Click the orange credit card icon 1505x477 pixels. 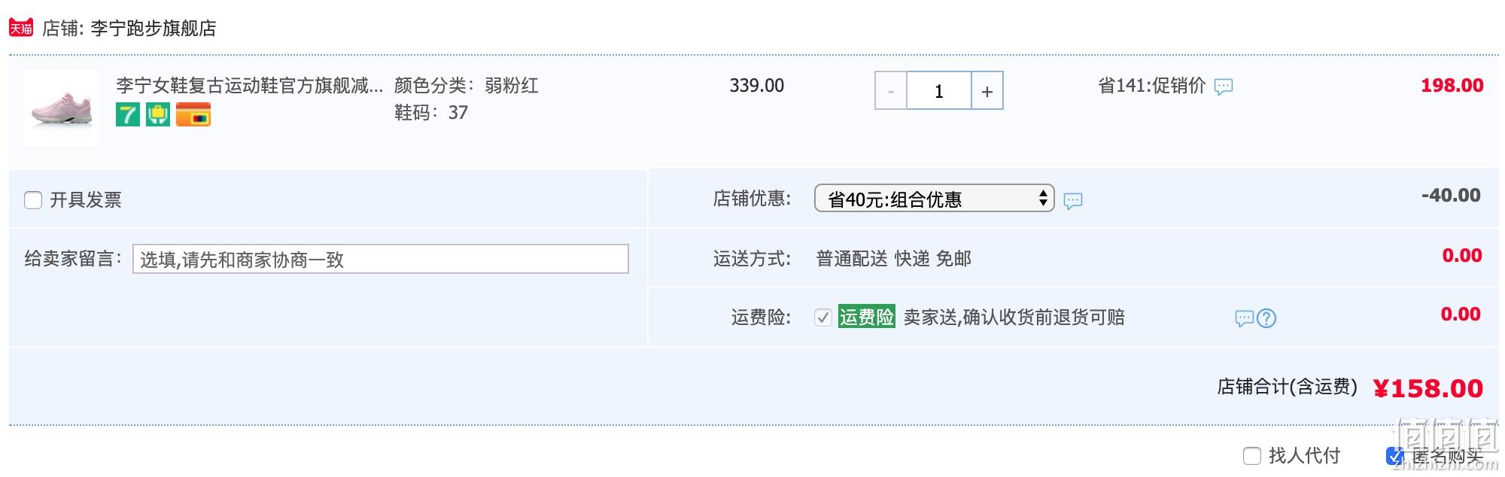coord(193,114)
